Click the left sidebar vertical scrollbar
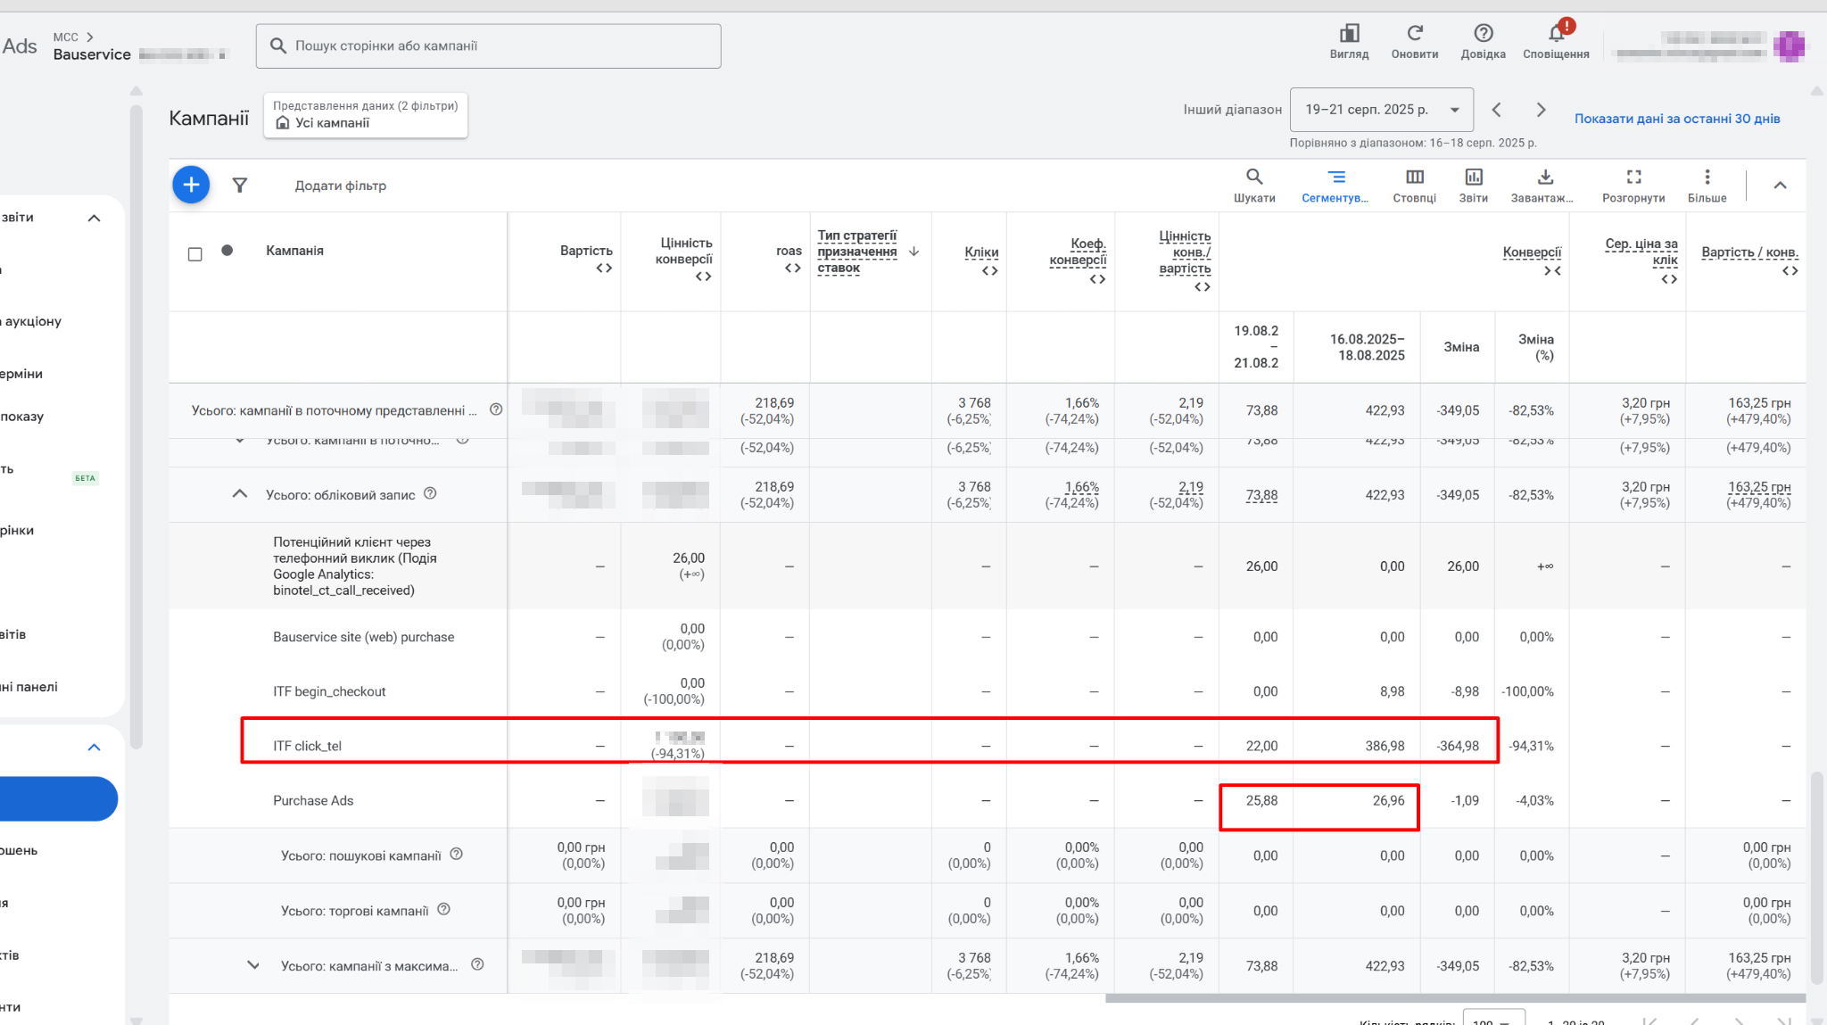Image resolution: width=1827 pixels, height=1025 pixels. [x=136, y=428]
